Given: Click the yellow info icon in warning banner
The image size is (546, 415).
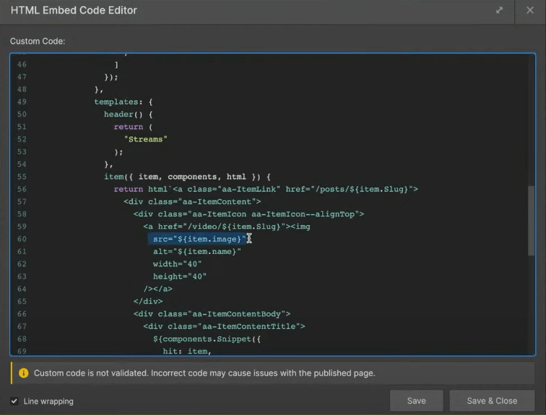Looking at the screenshot, I should [x=24, y=373].
